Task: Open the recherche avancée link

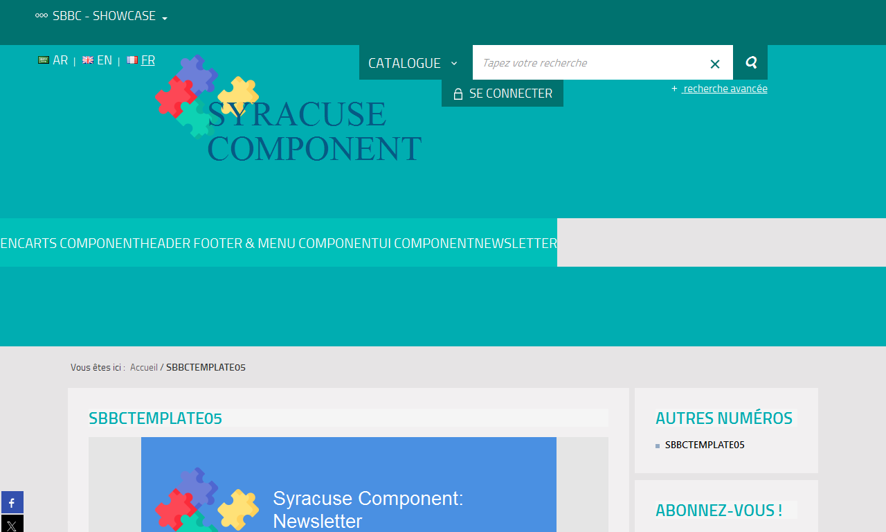Action: [x=724, y=89]
